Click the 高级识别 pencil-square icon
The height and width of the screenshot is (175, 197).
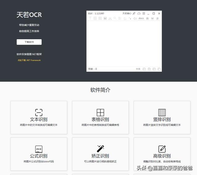(x=162, y=149)
